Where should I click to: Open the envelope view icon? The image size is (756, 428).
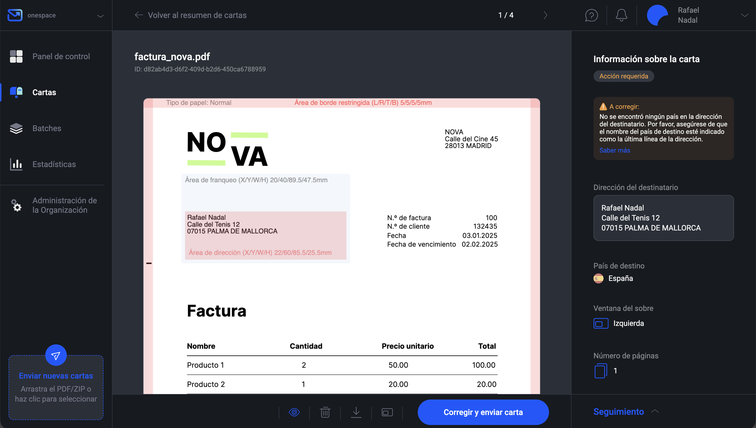click(x=387, y=412)
